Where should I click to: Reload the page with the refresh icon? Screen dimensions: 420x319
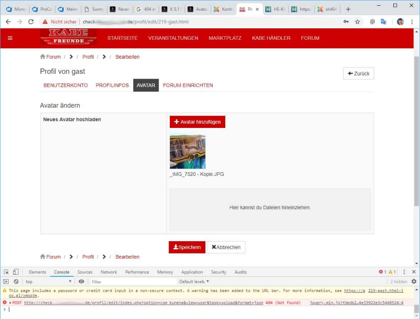click(x=31, y=22)
